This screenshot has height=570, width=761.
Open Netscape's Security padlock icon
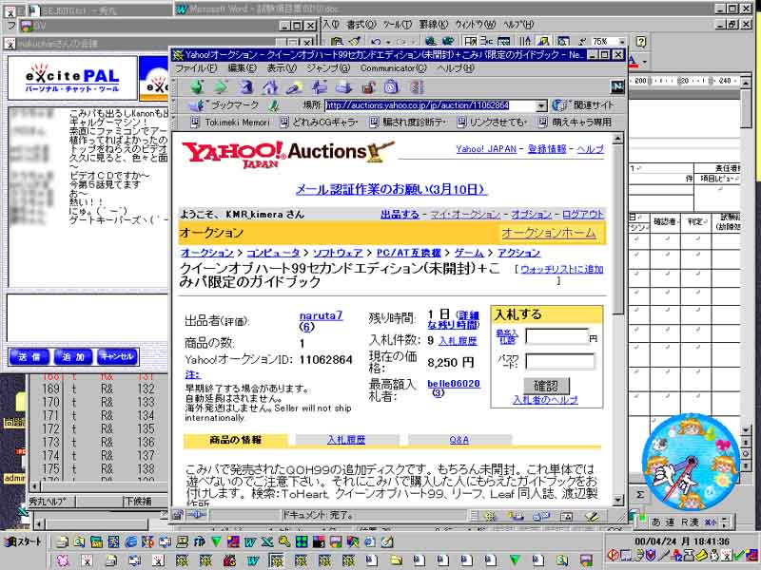click(368, 87)
